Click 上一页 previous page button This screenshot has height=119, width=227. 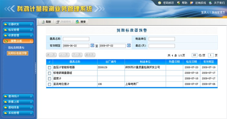point(64,55)
